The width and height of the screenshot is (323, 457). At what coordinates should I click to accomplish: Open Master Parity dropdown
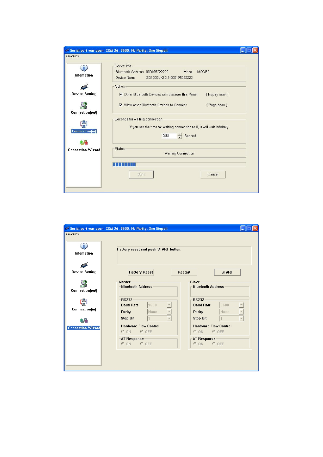(169, 312)
